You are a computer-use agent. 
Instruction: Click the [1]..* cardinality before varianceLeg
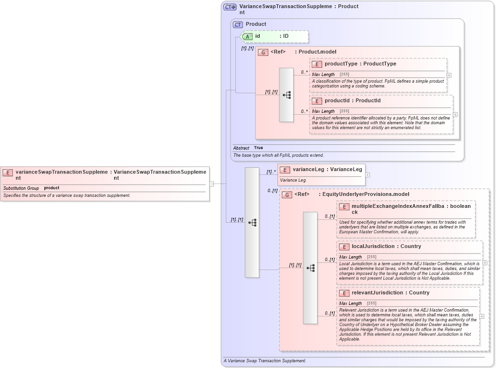[271, 172]
